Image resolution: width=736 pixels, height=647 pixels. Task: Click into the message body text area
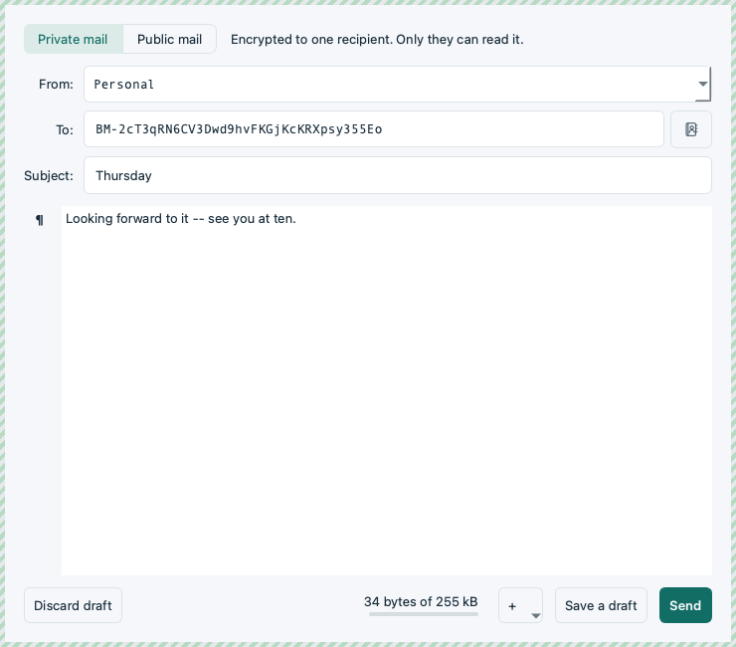(x=387, y=390)
